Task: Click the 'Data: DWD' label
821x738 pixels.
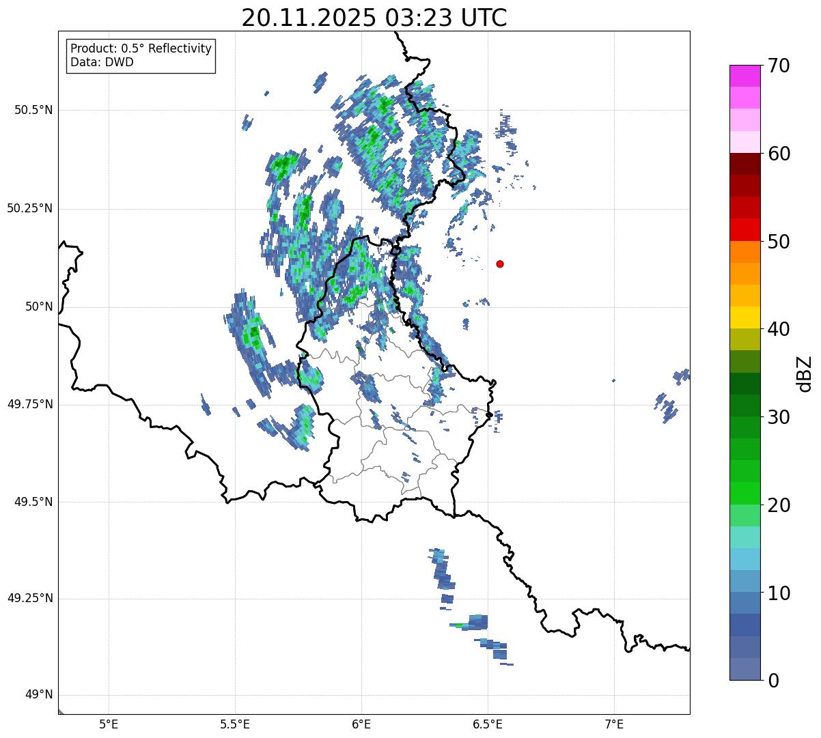Action: 102,62
